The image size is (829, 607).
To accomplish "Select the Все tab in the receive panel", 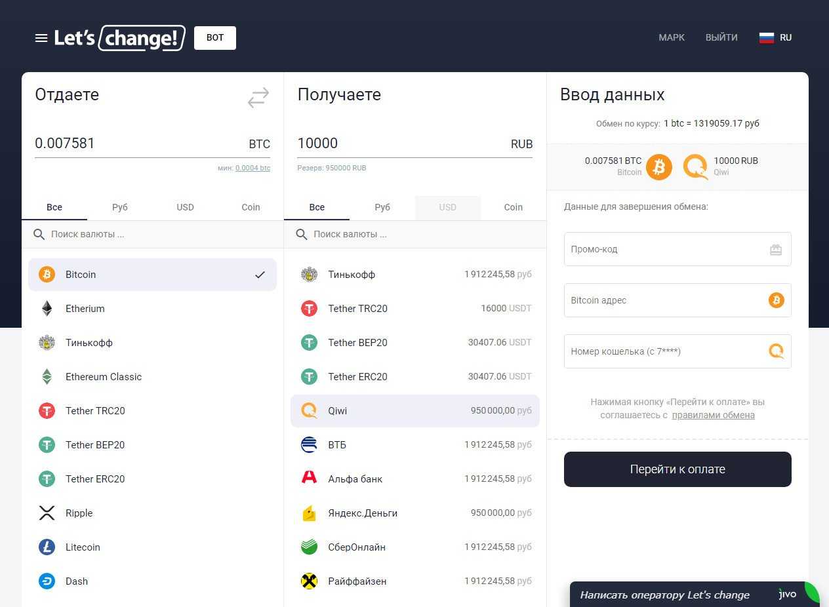I will click(317, 207).
